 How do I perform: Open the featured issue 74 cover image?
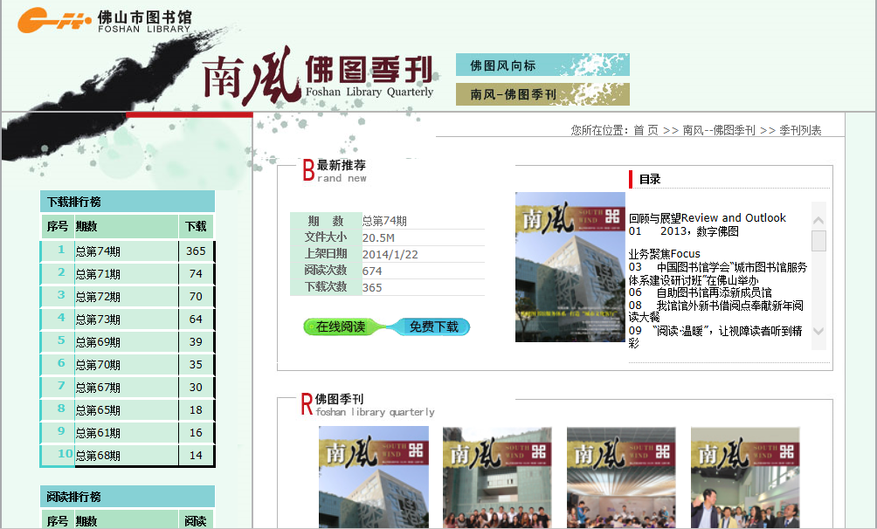tap(570, 267)
